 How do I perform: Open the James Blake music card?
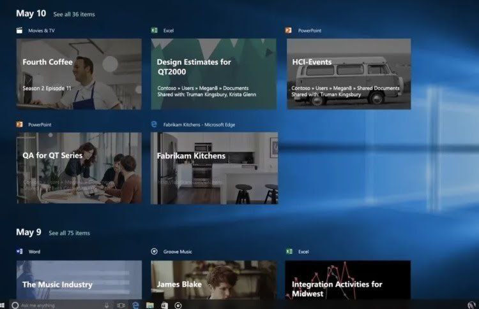[213, 280]
